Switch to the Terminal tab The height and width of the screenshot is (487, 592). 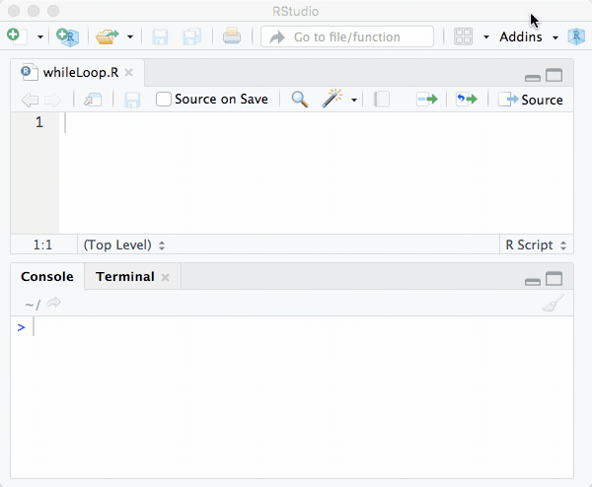click(125, 276)
